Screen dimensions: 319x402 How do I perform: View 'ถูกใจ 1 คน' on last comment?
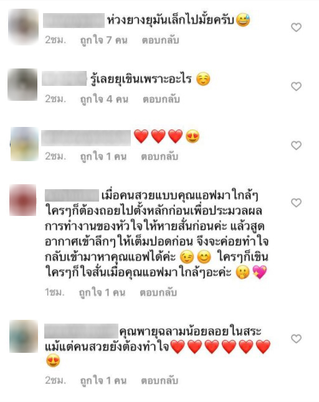pos(103,380)
